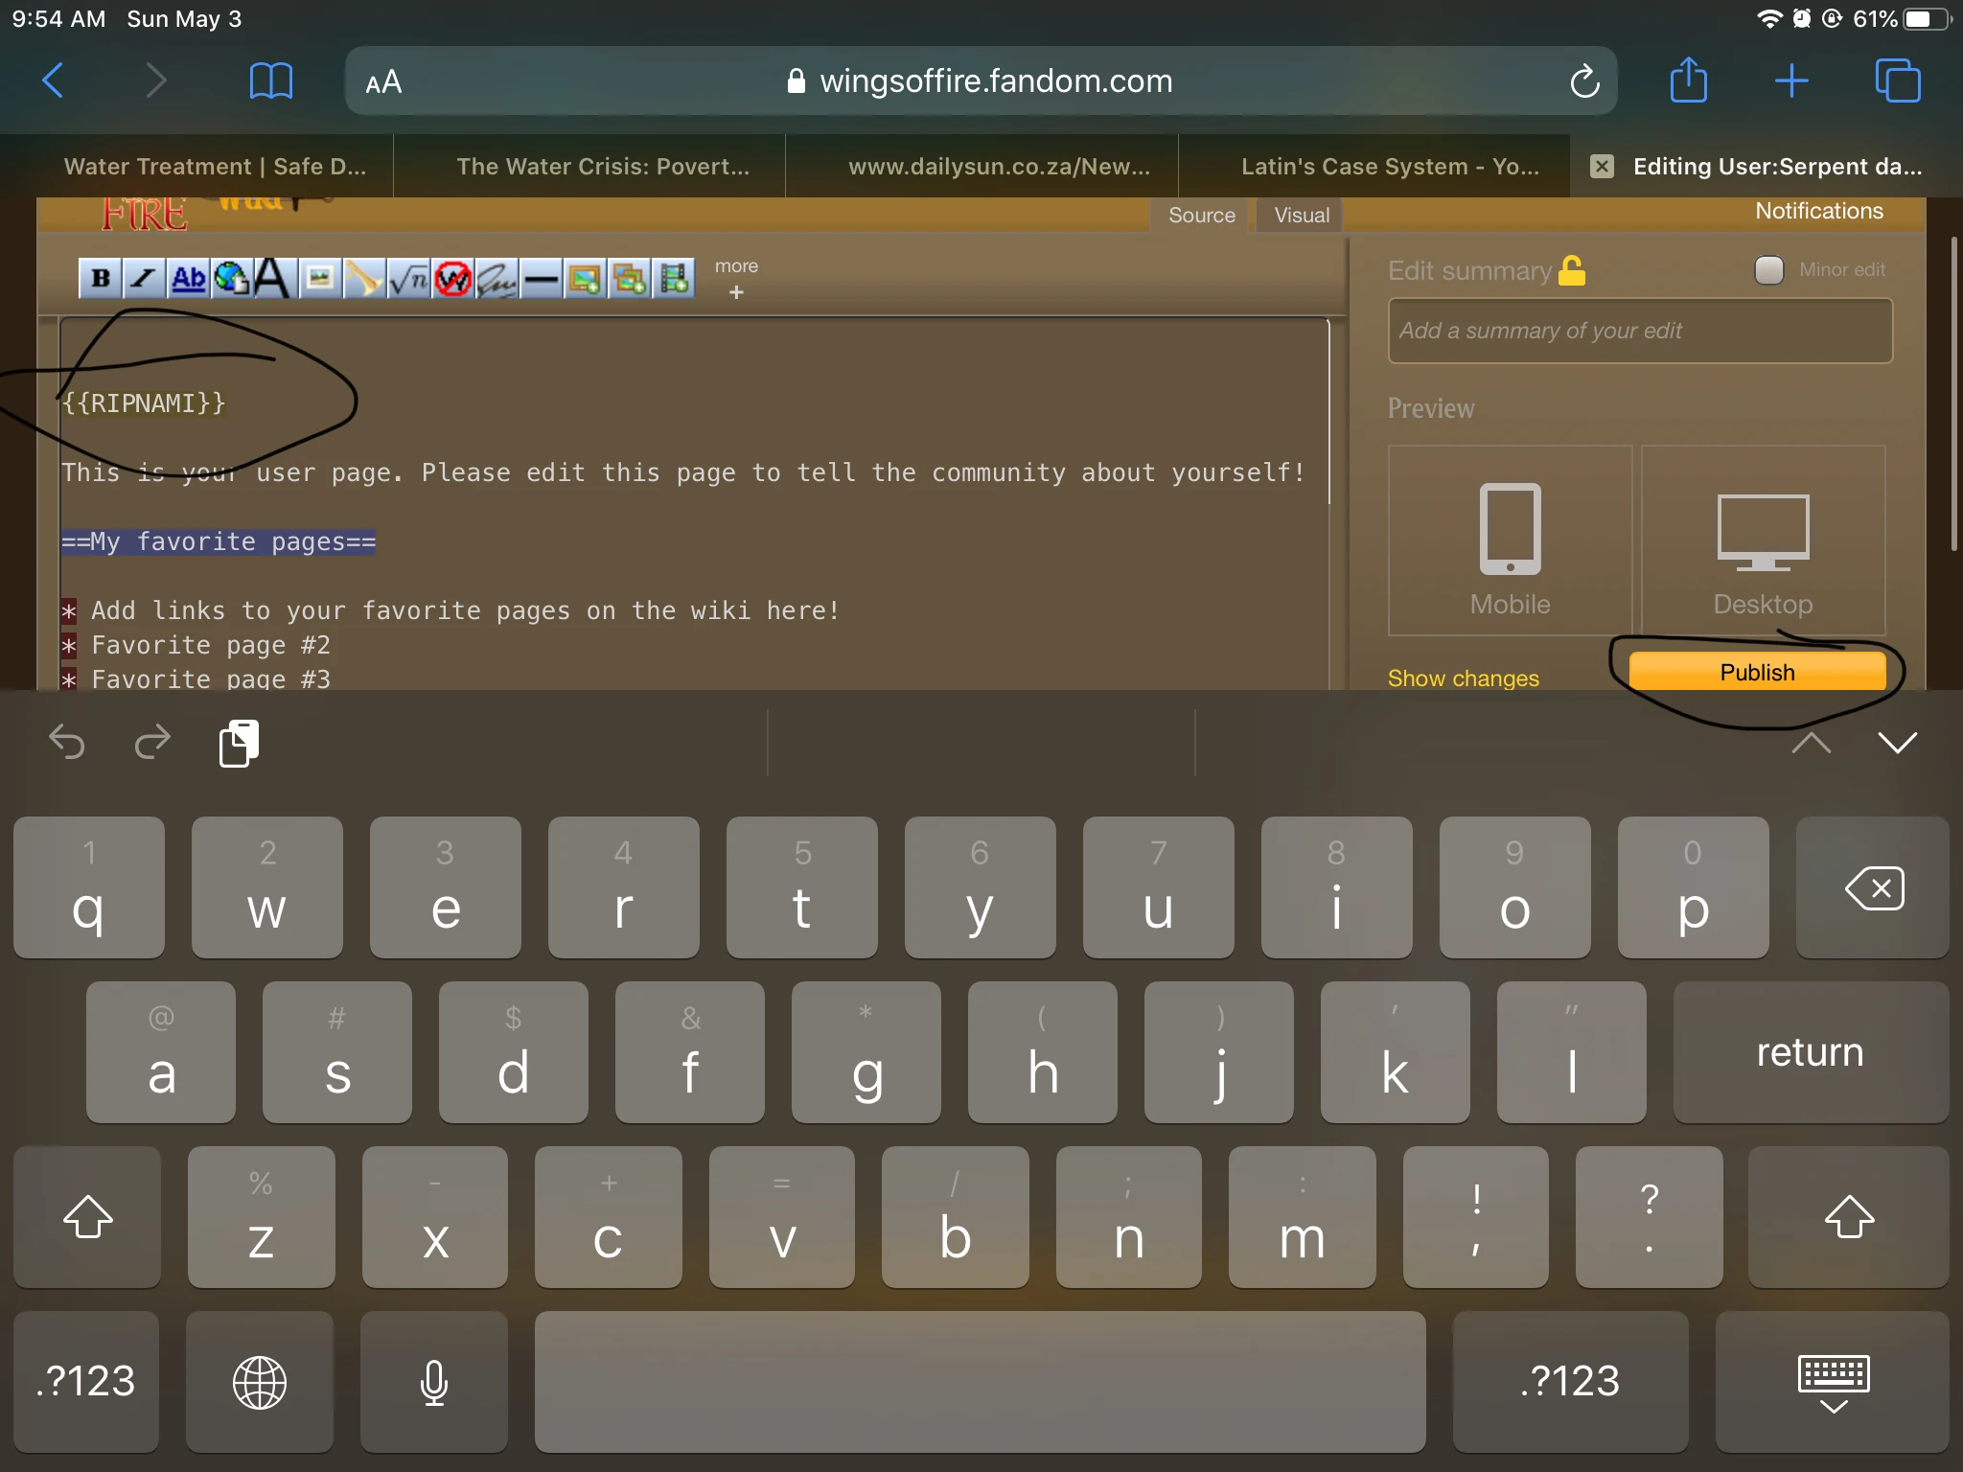Apply italic formatting in editor toolbar

tap(144, 279)
